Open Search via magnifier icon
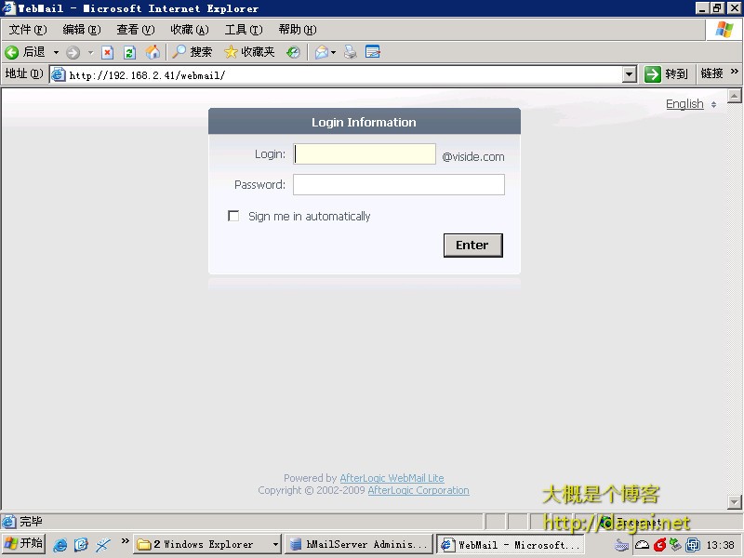744x558 pixels. (x=179, y=52)
